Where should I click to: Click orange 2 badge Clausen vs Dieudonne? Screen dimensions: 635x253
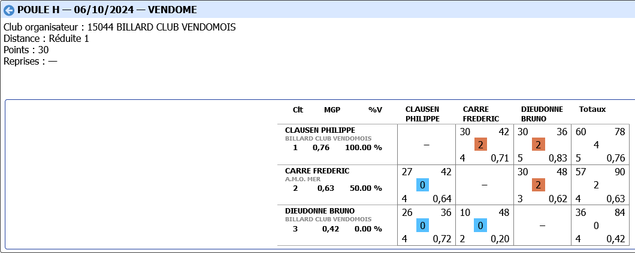[x=538, y=145]
